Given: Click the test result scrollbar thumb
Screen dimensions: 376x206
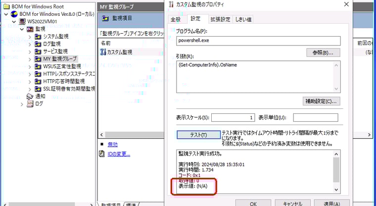Looking at the screenshot, I should pos(336,170).
